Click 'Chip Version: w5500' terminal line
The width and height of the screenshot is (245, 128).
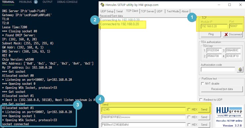(x=18, y=59)
